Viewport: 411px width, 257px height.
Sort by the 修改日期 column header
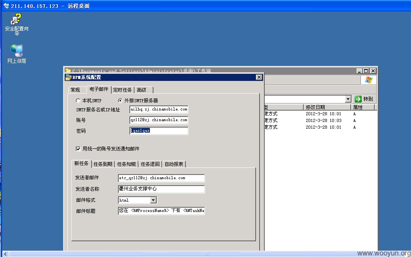327,107
